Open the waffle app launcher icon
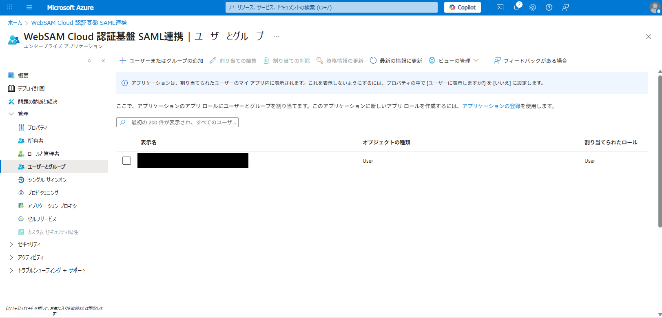The width and height of the screenshot is (662, 318). [10, 7]
